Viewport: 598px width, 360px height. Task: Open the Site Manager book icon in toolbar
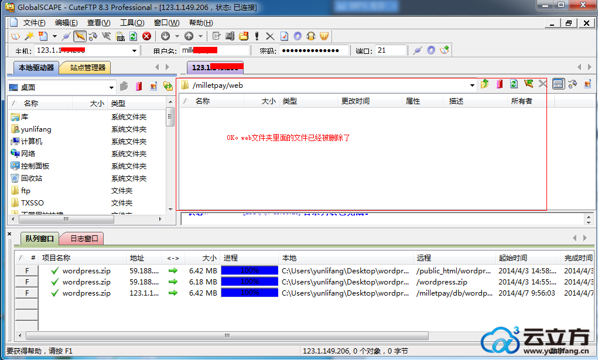coord(15,36)
